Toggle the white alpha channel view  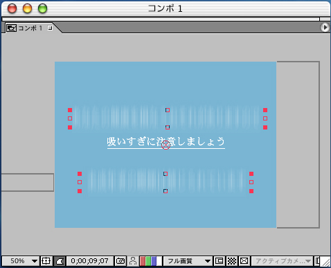pos(159,261)
